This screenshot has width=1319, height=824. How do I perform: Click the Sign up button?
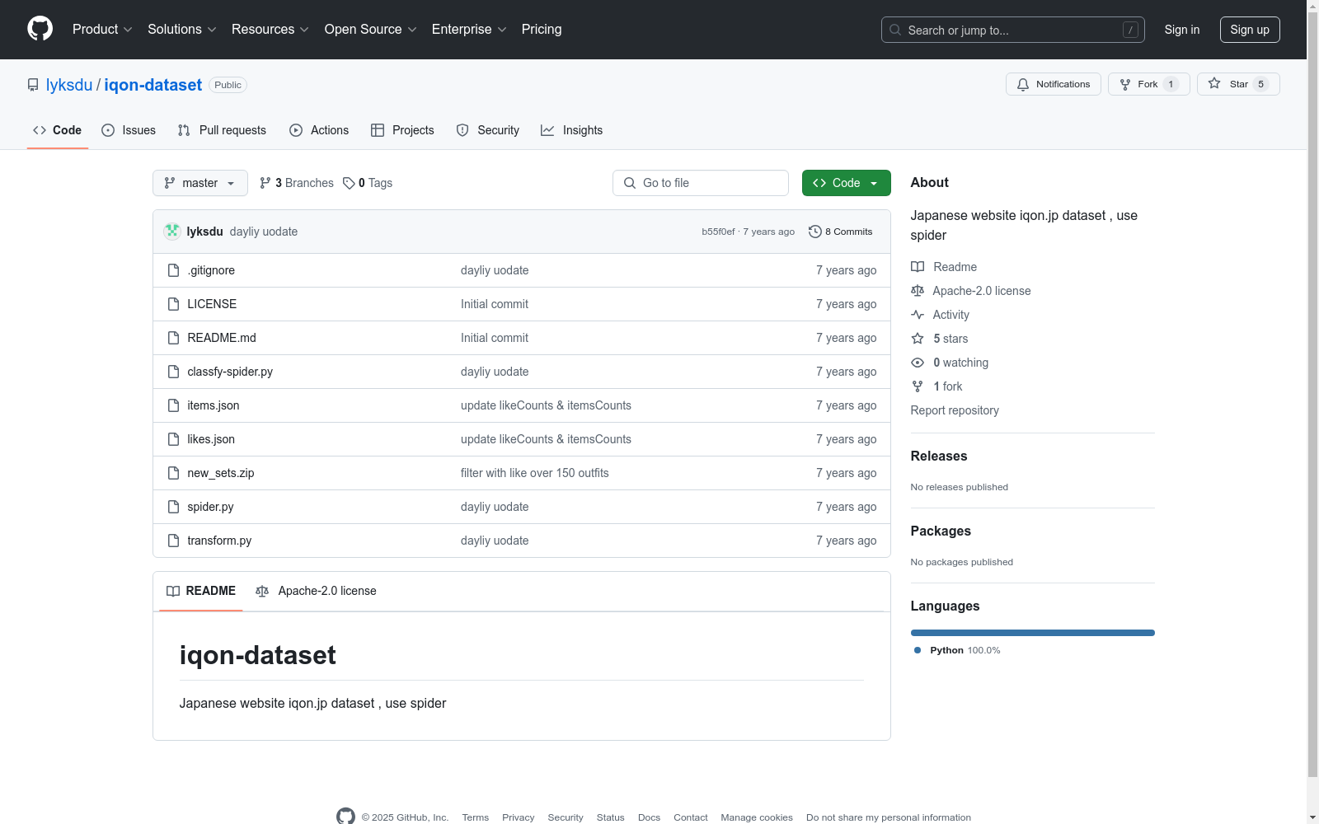[1250, 30]
